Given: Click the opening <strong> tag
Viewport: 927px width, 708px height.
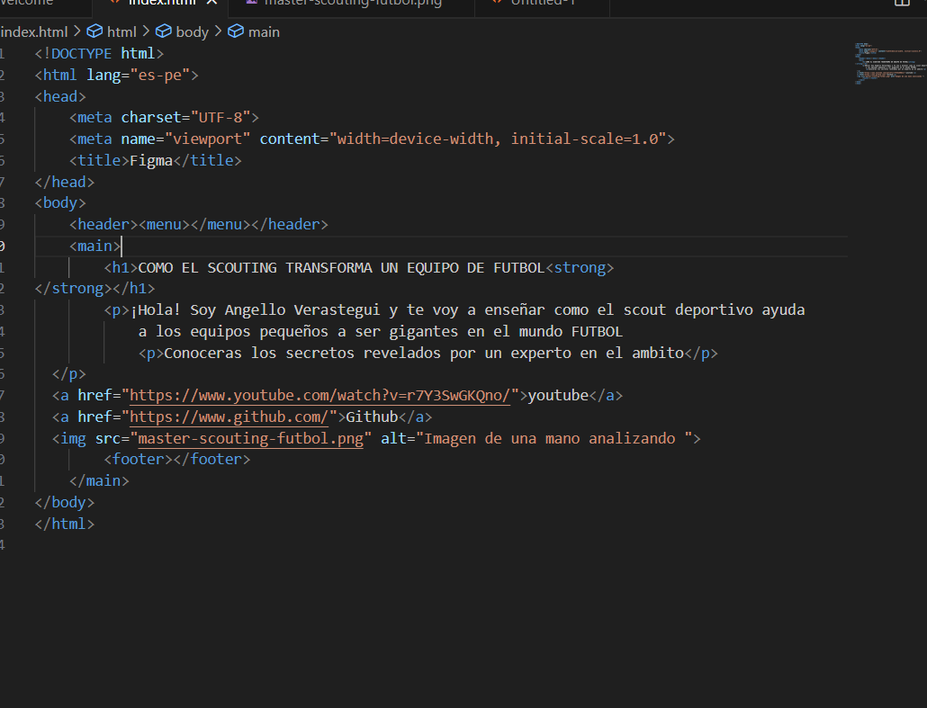Looking at the screenshot, I should 580,268.
